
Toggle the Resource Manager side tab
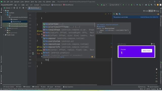(1, 22)
